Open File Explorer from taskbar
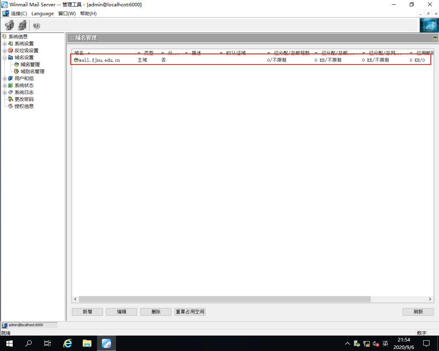Image resolution: width=439 pixels, height=351 pixels. [87, 343]
